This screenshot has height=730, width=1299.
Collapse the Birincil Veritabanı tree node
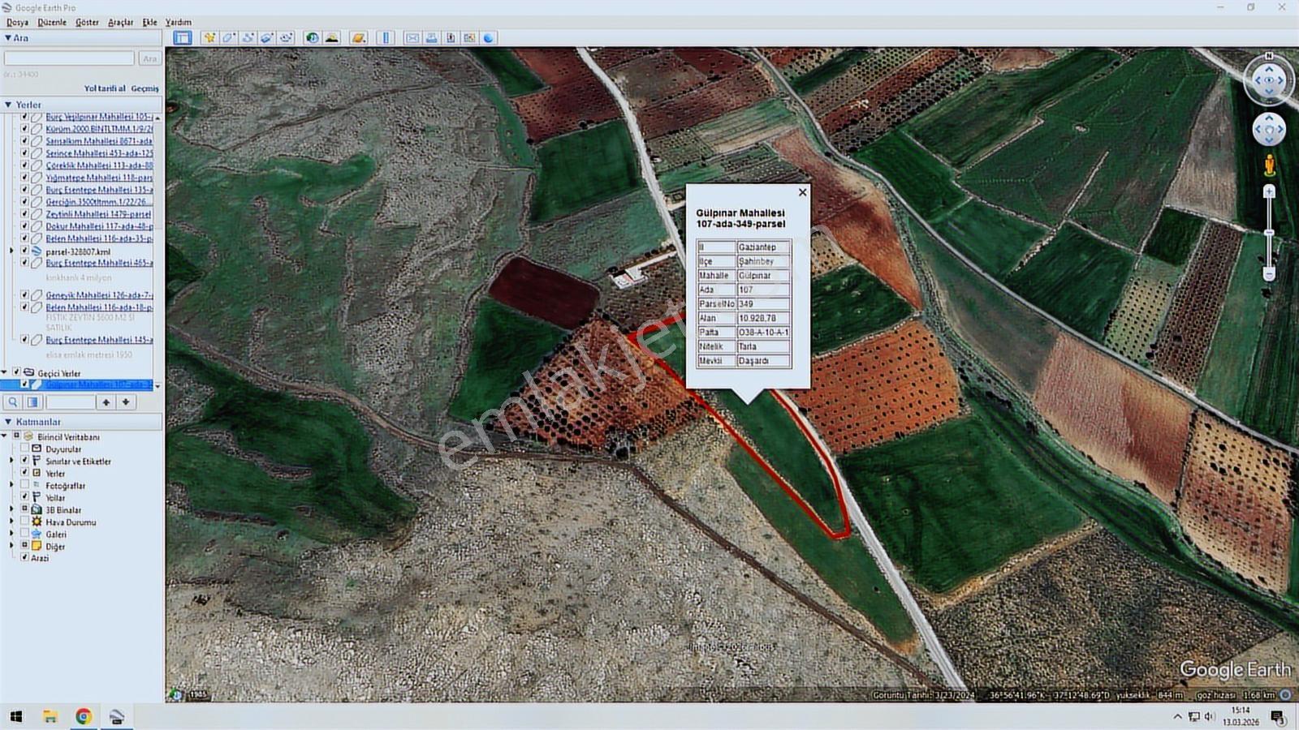[x=5, y=436]
